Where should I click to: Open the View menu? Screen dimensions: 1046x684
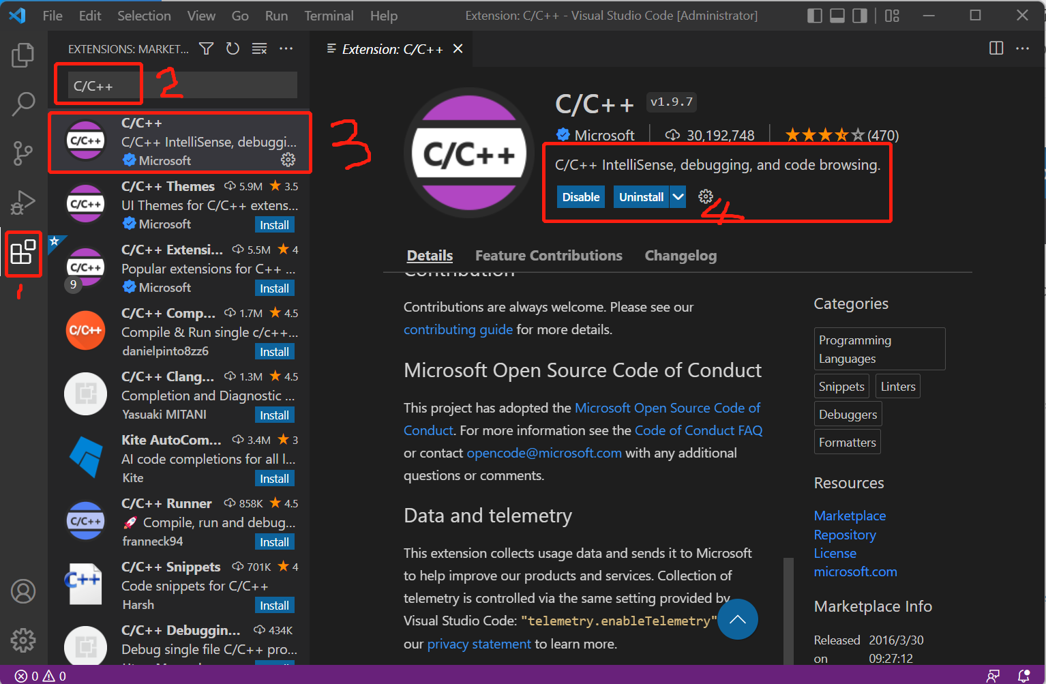pos(201,16)
